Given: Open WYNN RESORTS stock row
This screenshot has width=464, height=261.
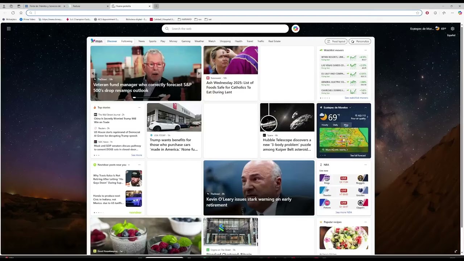Looking at the screenshot, I should click(344, 58).
